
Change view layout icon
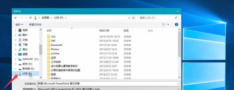[164, 24]
